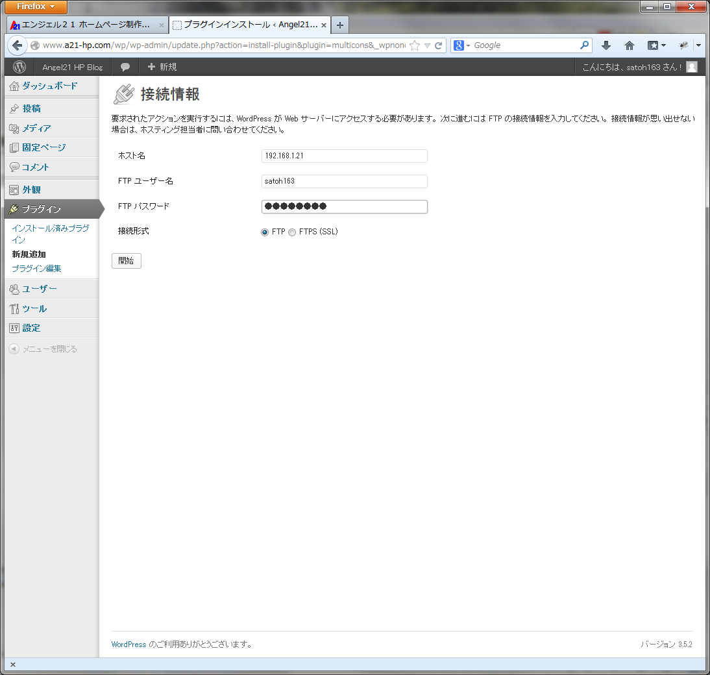Open 外観 menu label

point(31,190)
